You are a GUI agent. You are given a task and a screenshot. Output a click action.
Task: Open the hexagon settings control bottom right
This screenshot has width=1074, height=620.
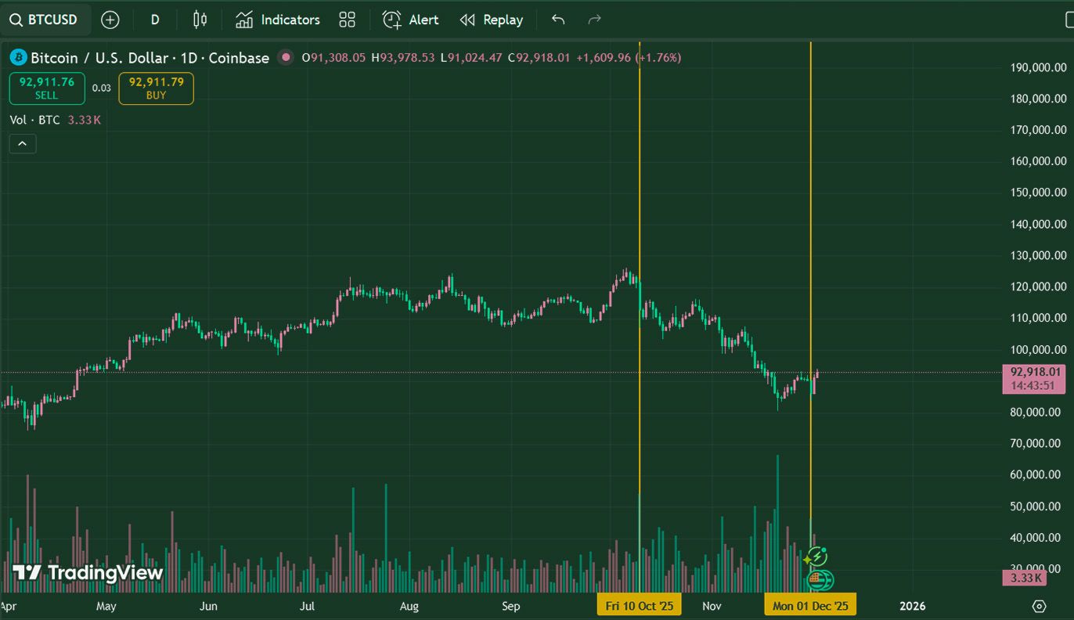1040,606
